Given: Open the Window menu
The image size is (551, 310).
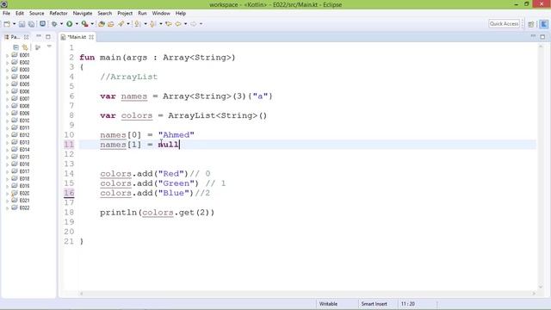Looking at the screenshot, I should 161,14.
